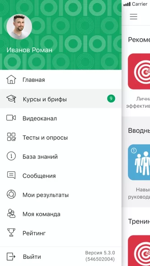The height and width of the screenshot is (266, 150).
Task: Open Мои результаты
Action: (61, 195)
